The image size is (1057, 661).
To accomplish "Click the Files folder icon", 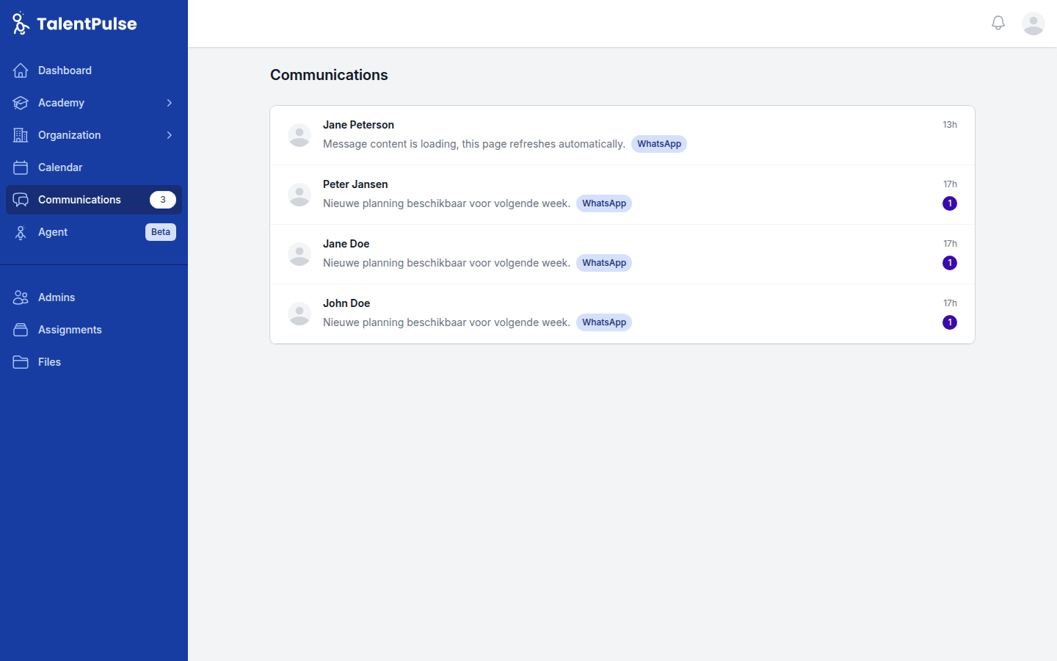I will 21,362.
